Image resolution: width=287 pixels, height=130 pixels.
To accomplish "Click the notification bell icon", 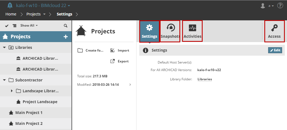I will (10, 5).
